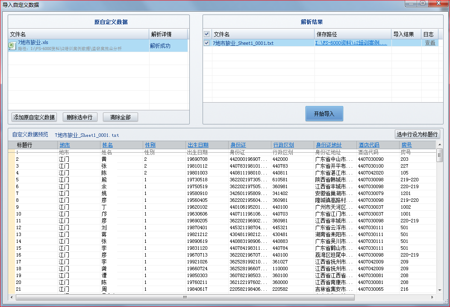This screenshot has height=307, width=450.
Task: Click the vertical scrollbar up arrow in the preview
Action: click(439, 144)
